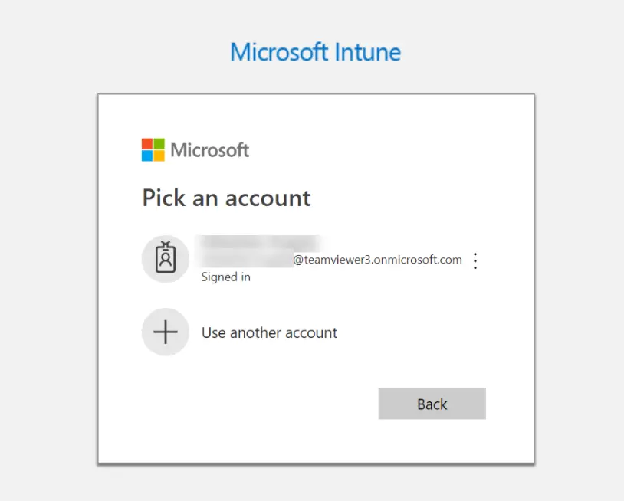
Task: Click the yellow square of Microsoft logo
Action: 159,156
